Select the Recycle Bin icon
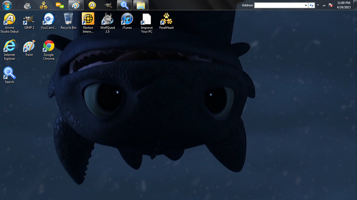Viewport: 357px width, 200px height. pyautogui.click(x=68, y=21)
